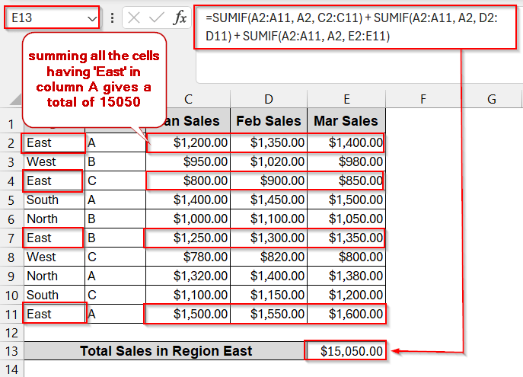This screenshot has width=523, height=377.
Task: Click the $950.00 cell
Action: (188, 161)
